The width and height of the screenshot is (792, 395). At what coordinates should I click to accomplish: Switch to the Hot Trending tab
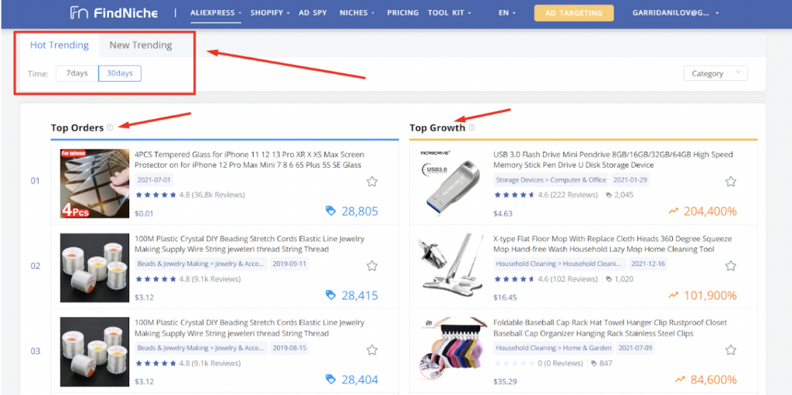pos(59,45)
